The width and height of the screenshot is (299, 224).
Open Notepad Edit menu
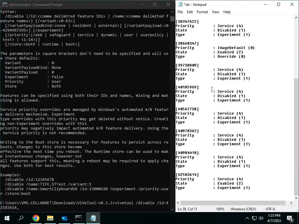click(190, 12)
